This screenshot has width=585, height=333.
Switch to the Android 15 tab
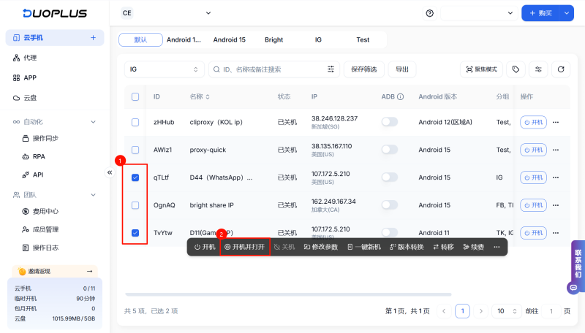pos(229,40)
